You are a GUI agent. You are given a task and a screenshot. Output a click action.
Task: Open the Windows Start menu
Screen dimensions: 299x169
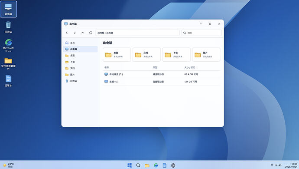coord(130,166)
